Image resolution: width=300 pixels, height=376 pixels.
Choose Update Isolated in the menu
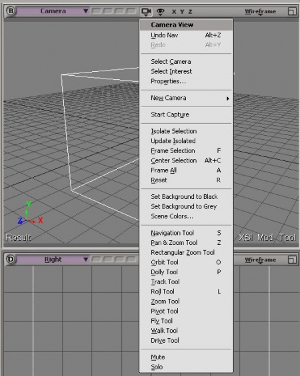click(186, 141)
